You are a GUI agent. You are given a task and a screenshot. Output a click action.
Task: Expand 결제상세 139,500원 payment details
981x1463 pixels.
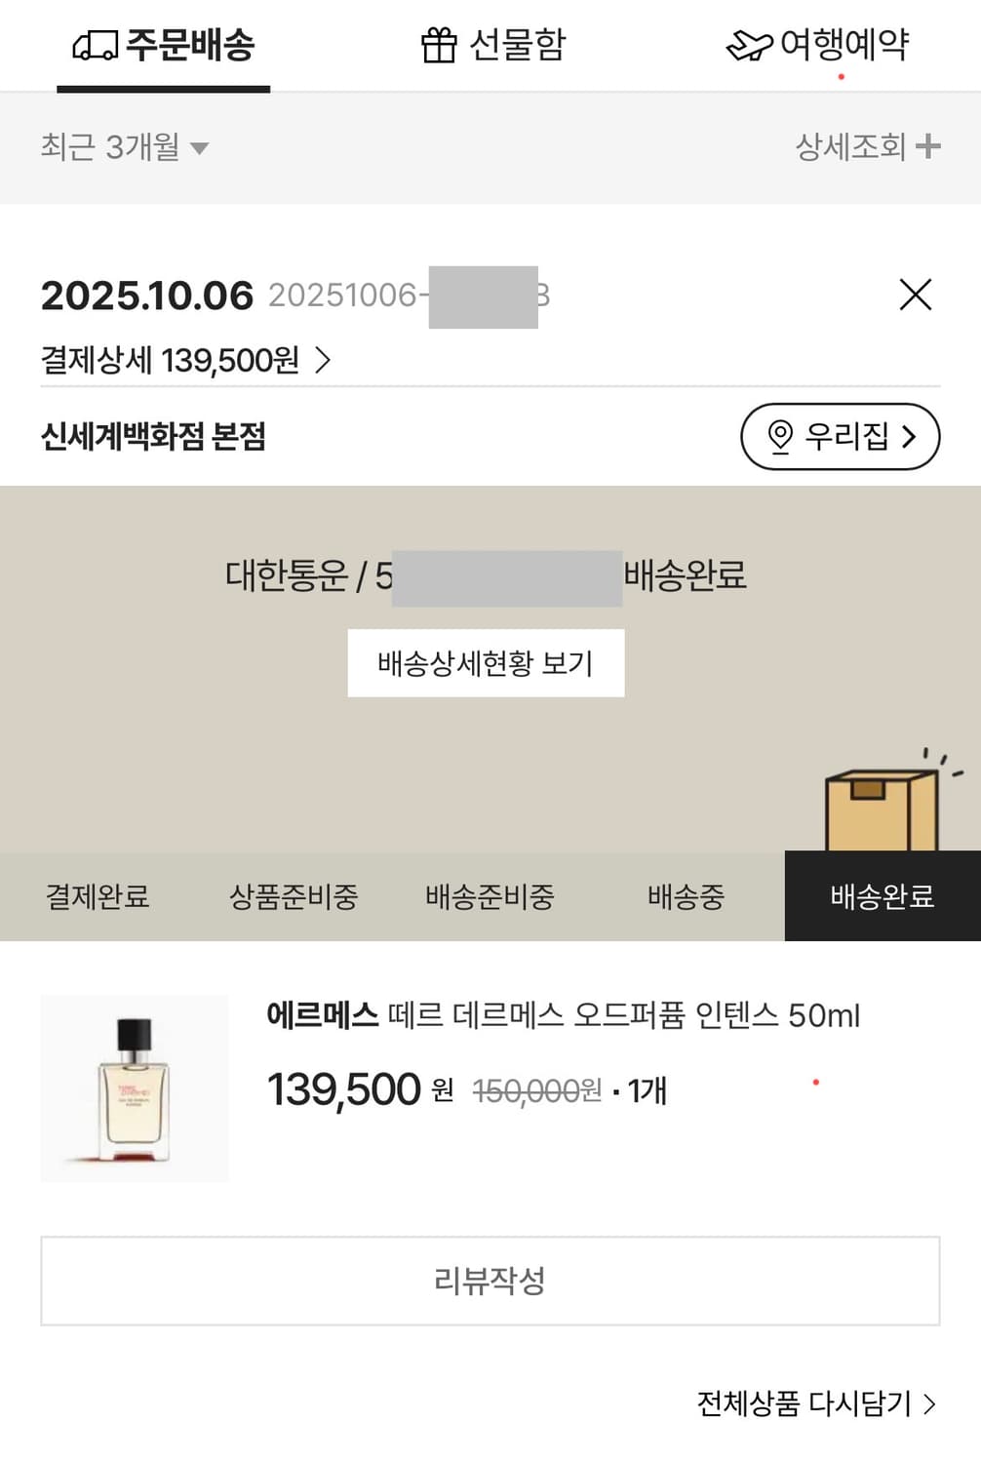point(185,361)
